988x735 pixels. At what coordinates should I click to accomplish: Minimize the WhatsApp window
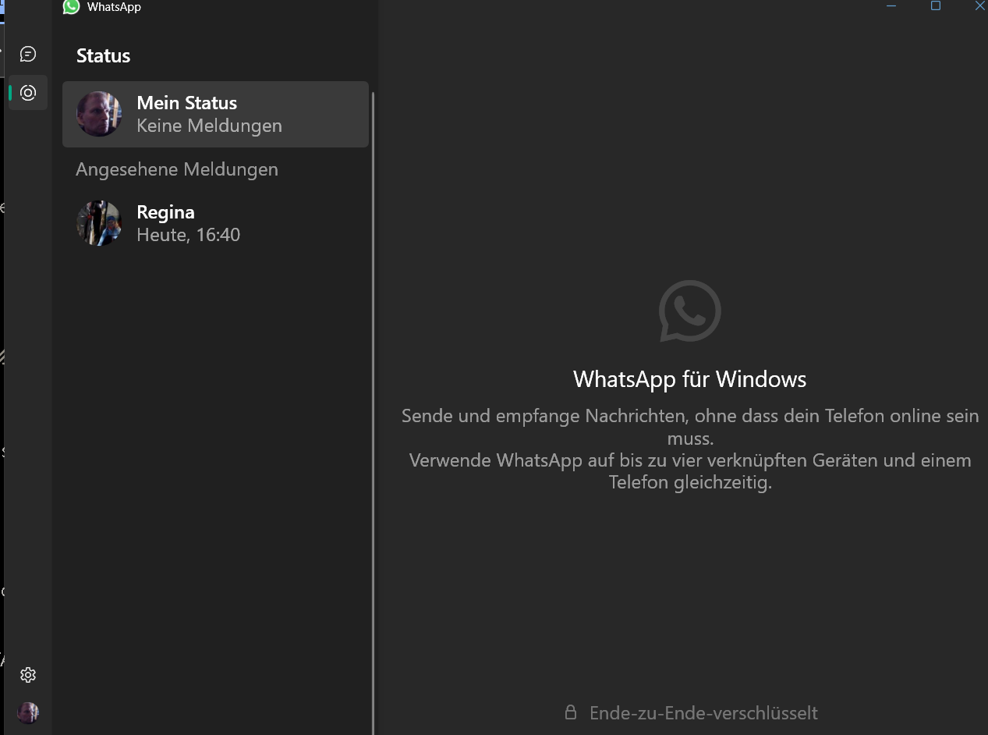(892, 6)
